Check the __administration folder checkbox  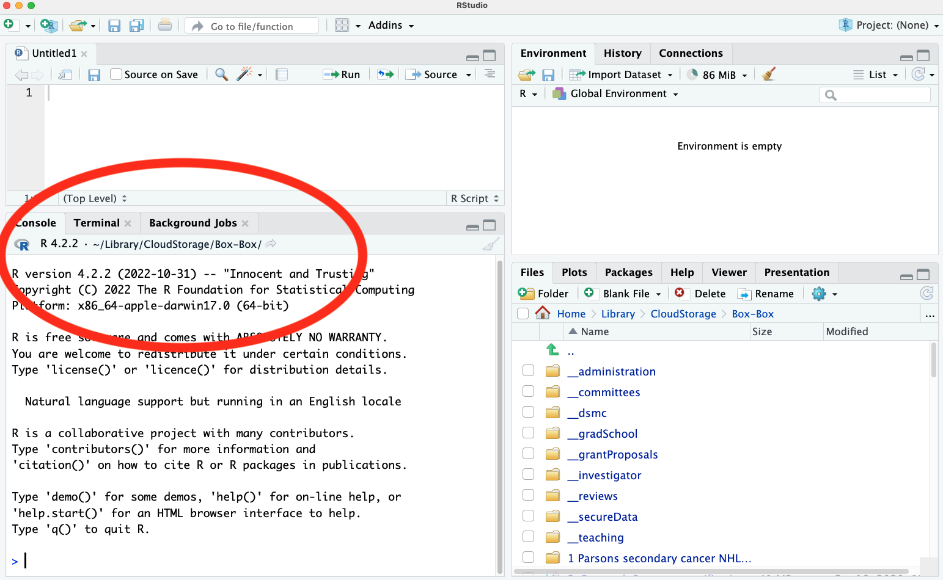point(529,371)
